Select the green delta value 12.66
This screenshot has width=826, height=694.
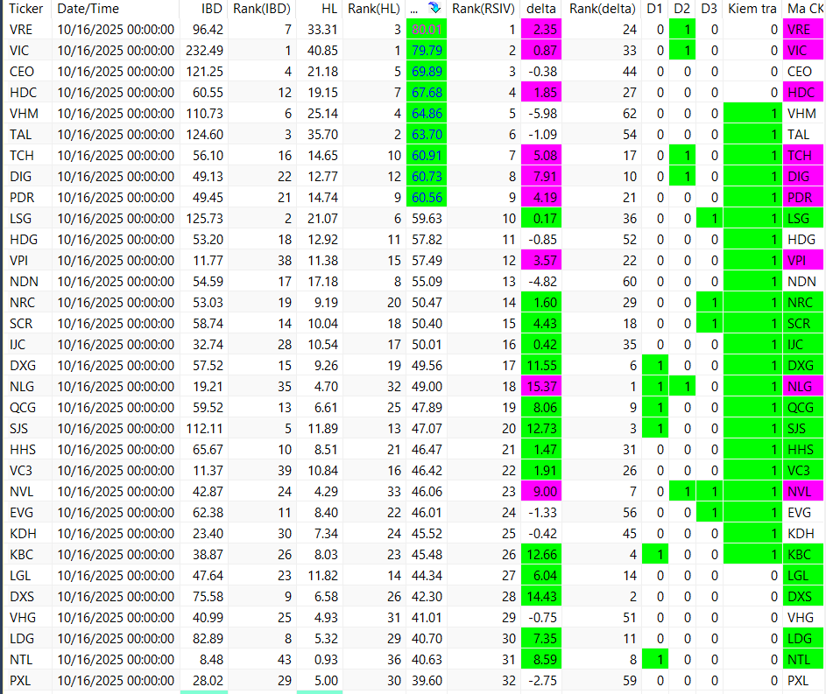pos(541,555)
